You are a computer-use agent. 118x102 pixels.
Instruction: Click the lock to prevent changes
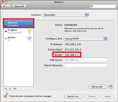pos(6,95)
